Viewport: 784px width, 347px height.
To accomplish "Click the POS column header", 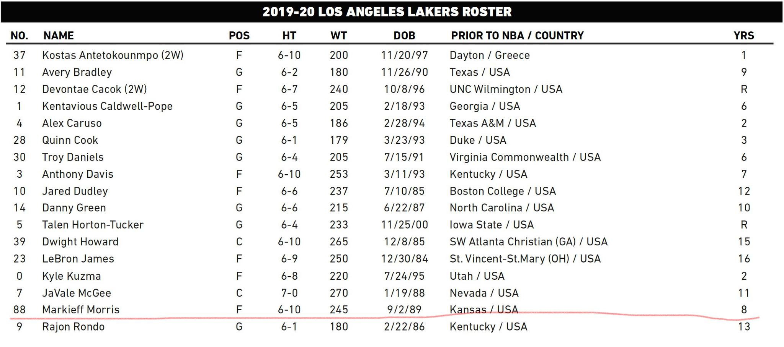I will coord(239,36).
